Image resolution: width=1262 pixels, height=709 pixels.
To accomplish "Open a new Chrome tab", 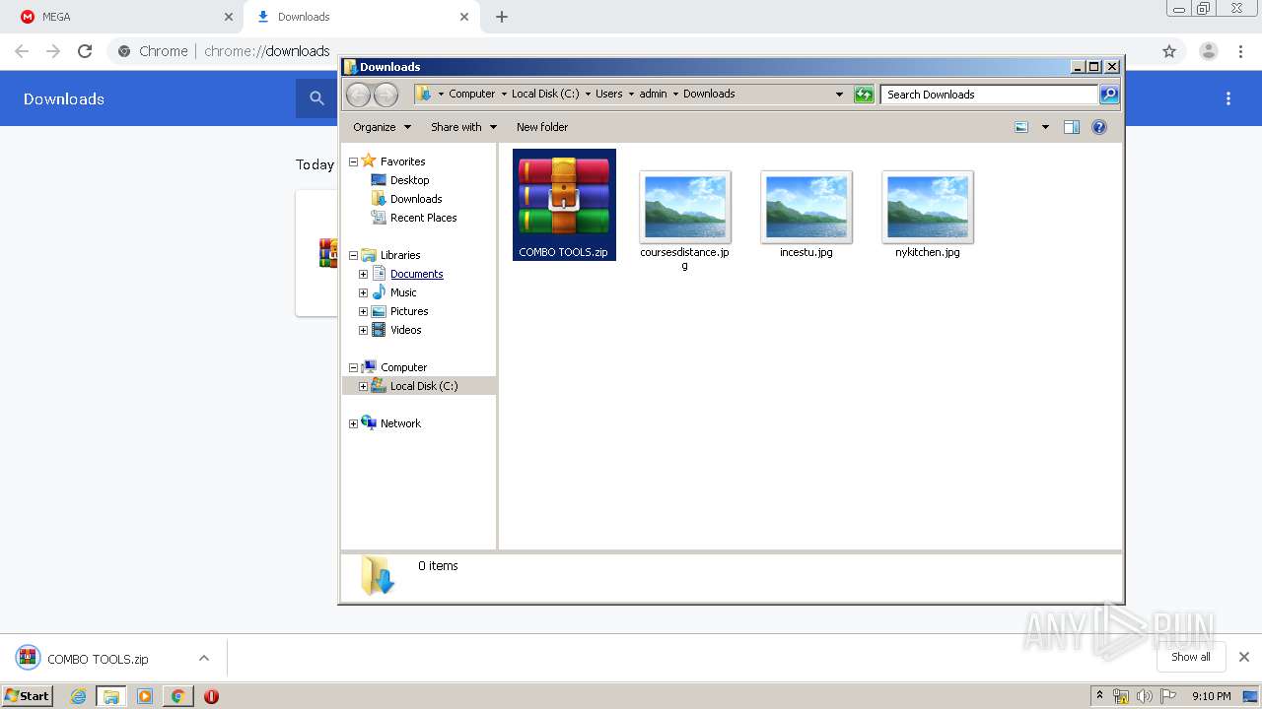I will pyautogui.click(x=501, y=17).
